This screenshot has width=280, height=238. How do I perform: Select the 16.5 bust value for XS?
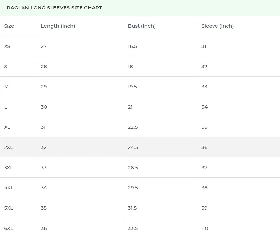click(x=132, y=46)
